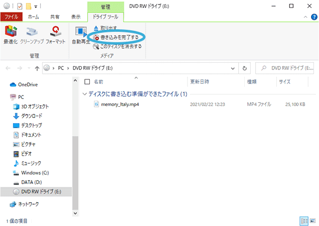Open the ファイル tab
Image resolution: width=319 pixels, height=226 pixels.
point(11,17)
